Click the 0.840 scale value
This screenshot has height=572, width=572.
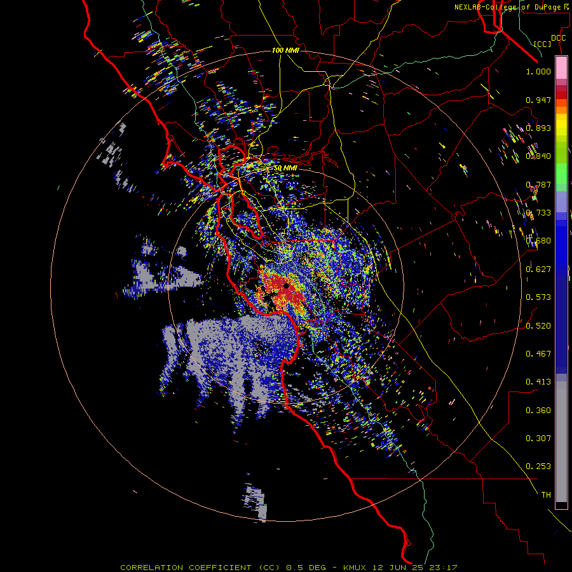pyautogui.click(x=538, y=156)
